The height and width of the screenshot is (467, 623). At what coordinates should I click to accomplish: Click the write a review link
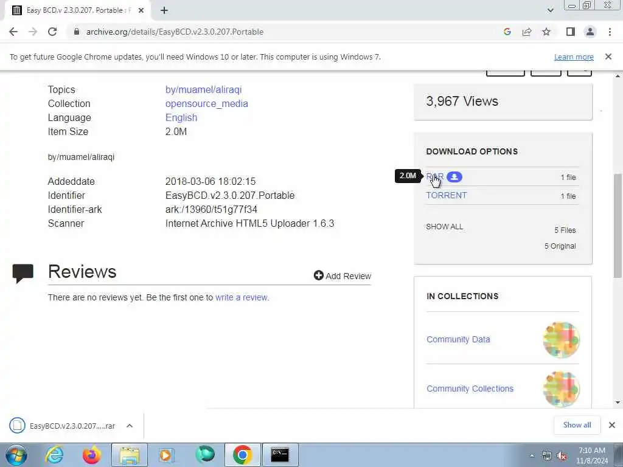(242, 297)
